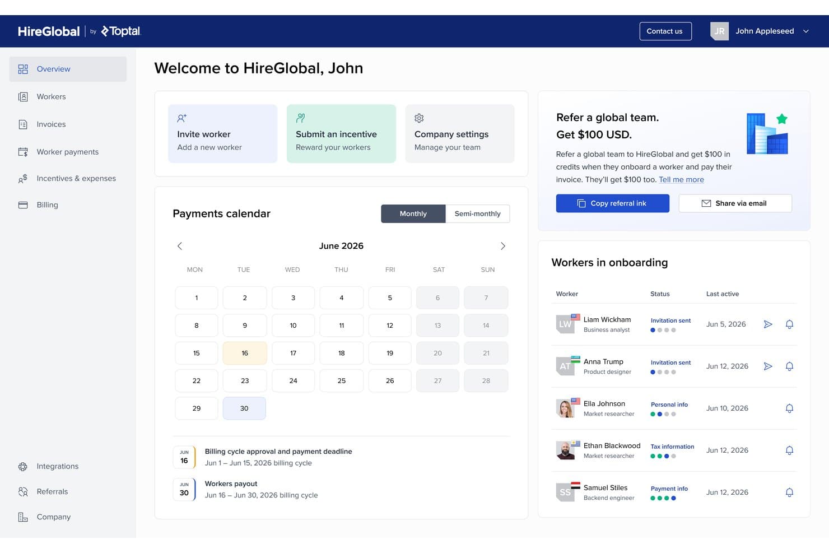This screenshot has width=829, height=553.
Task: Click bell reminder icon for Anna Trump
Action: (x=789, y=366)
